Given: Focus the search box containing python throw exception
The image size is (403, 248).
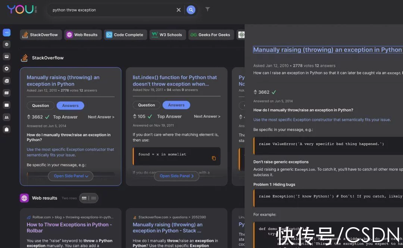Looking at the screenshot, I should tap(113, 10).
